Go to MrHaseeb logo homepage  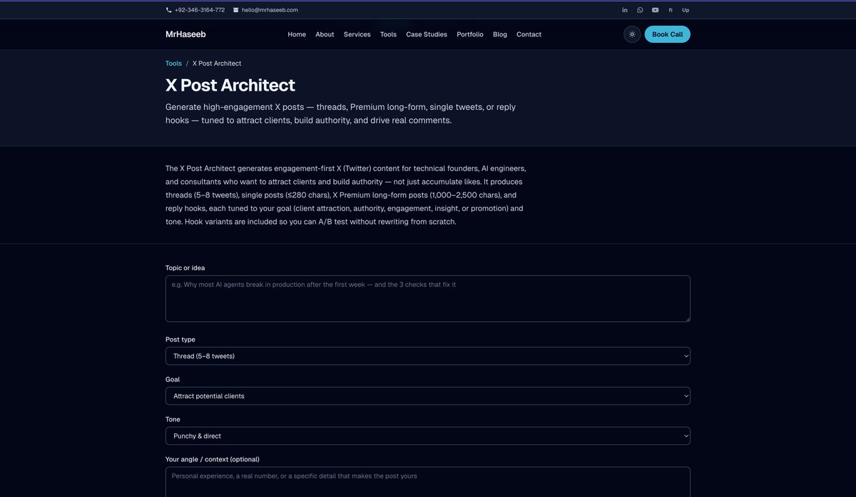(x=185, y=34)
